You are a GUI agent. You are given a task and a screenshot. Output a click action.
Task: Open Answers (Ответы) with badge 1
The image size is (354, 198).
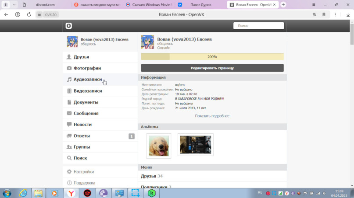(82, 136)
